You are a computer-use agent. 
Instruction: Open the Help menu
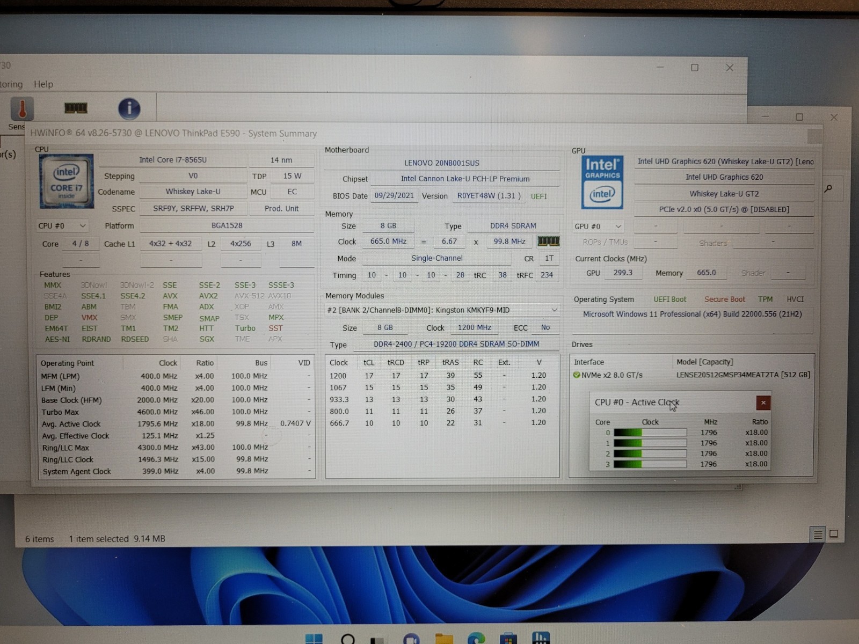click(43, 84)
